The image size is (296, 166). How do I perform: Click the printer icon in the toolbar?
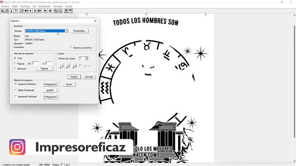point(7,11)
